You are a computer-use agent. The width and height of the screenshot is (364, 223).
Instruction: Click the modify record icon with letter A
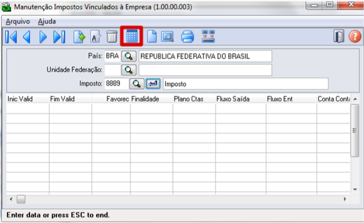point(96,37)
